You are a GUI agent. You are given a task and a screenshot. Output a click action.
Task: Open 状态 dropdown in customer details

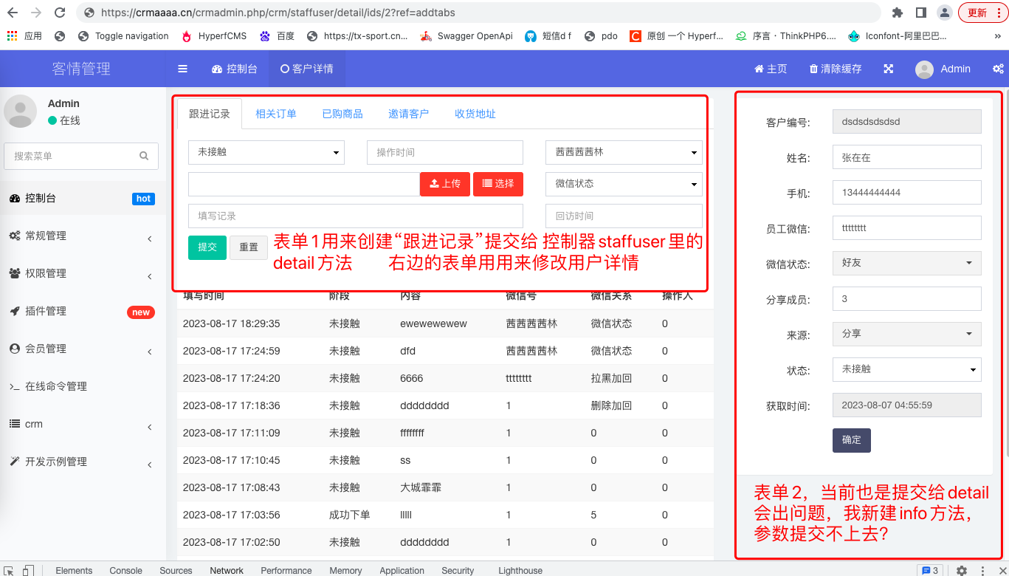click(907, 369)
